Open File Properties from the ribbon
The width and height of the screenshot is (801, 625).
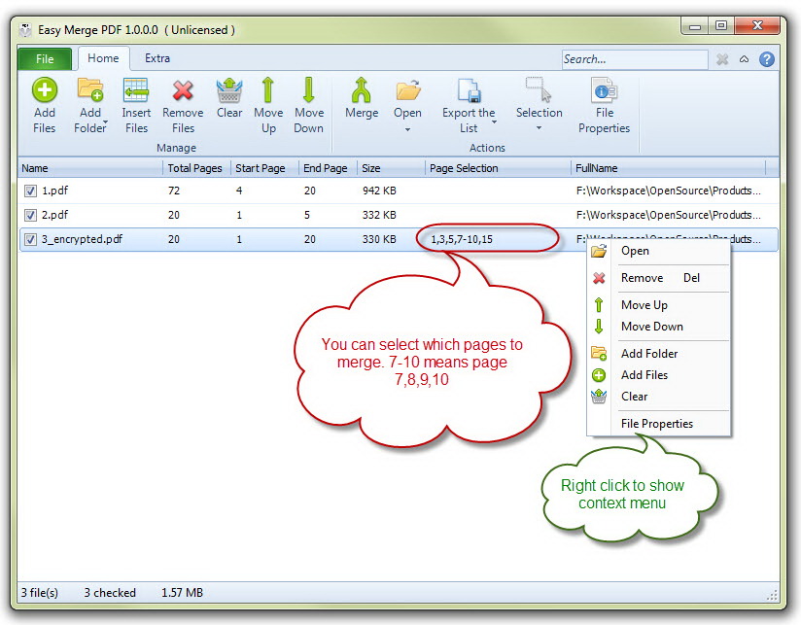tap(604, 91)
